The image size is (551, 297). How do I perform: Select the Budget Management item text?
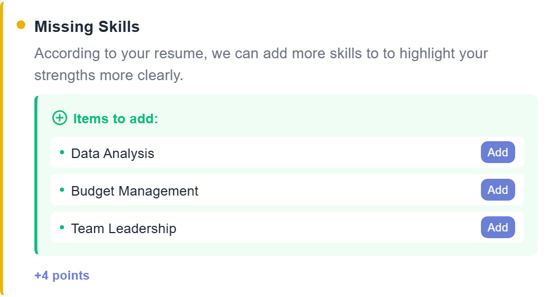pos(134,191)
